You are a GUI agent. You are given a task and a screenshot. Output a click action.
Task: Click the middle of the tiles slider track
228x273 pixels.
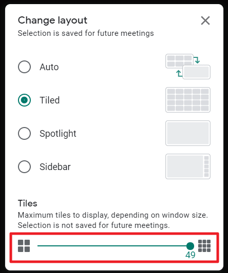pos(114,246)
